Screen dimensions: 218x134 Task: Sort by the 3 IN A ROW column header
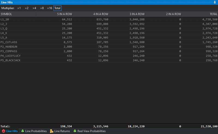pos(127,14)
